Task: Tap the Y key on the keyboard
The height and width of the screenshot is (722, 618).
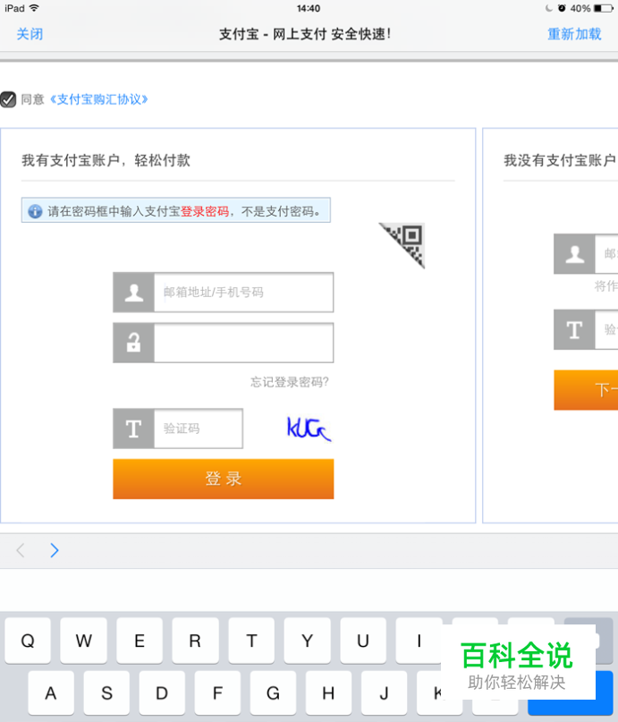Action: tap(307, 641)
